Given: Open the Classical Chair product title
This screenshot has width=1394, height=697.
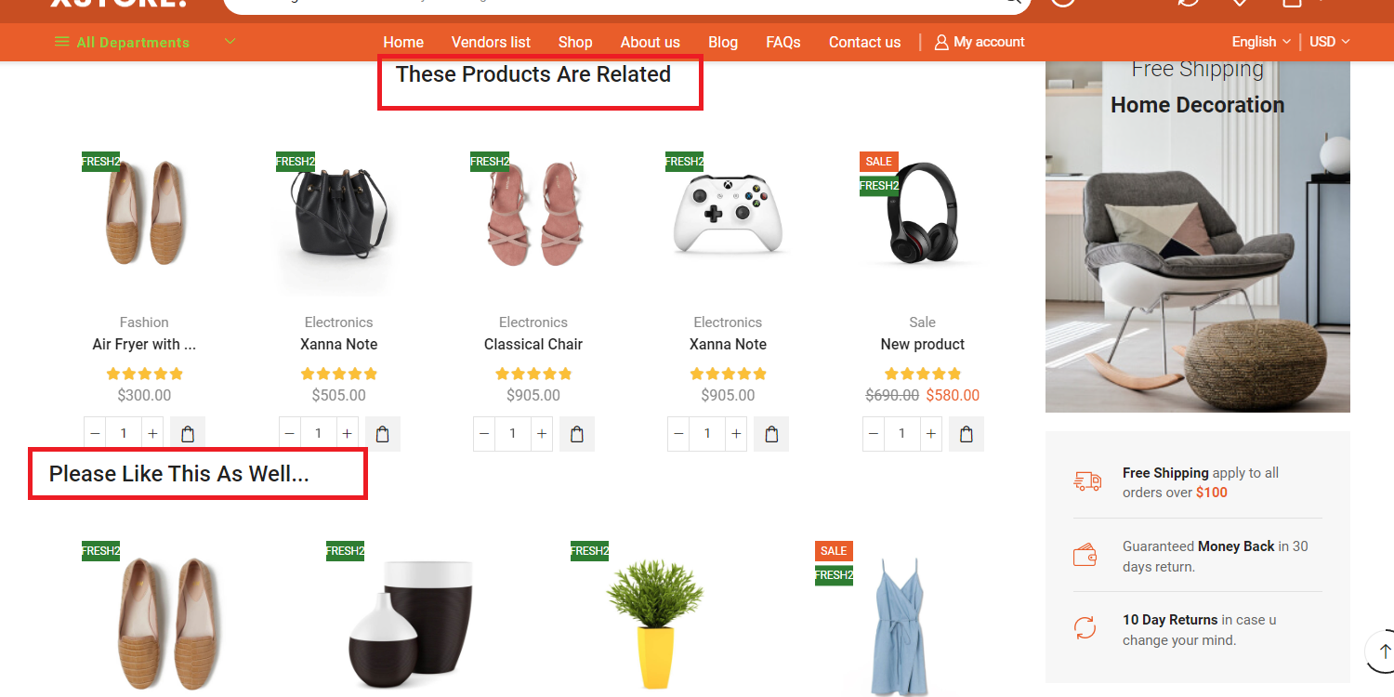Looking at the screenshot, I should pos(533,344).
